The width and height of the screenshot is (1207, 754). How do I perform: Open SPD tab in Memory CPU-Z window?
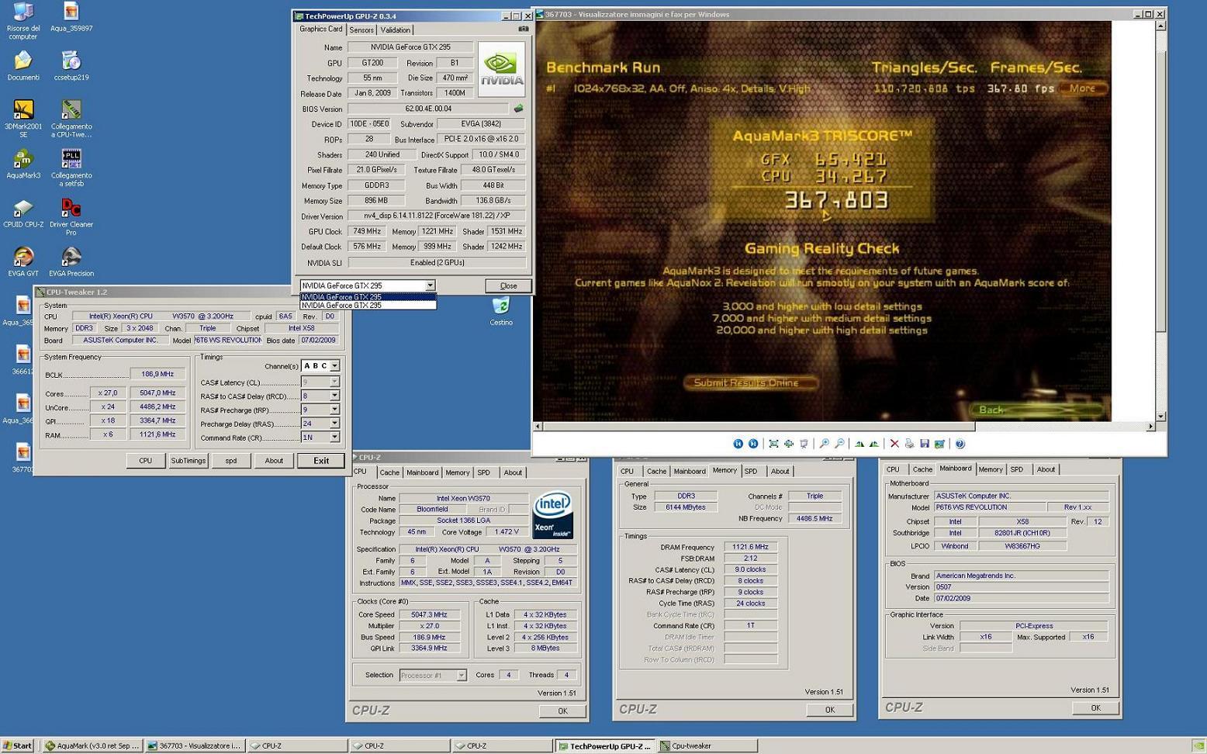[x=751, y=472]
